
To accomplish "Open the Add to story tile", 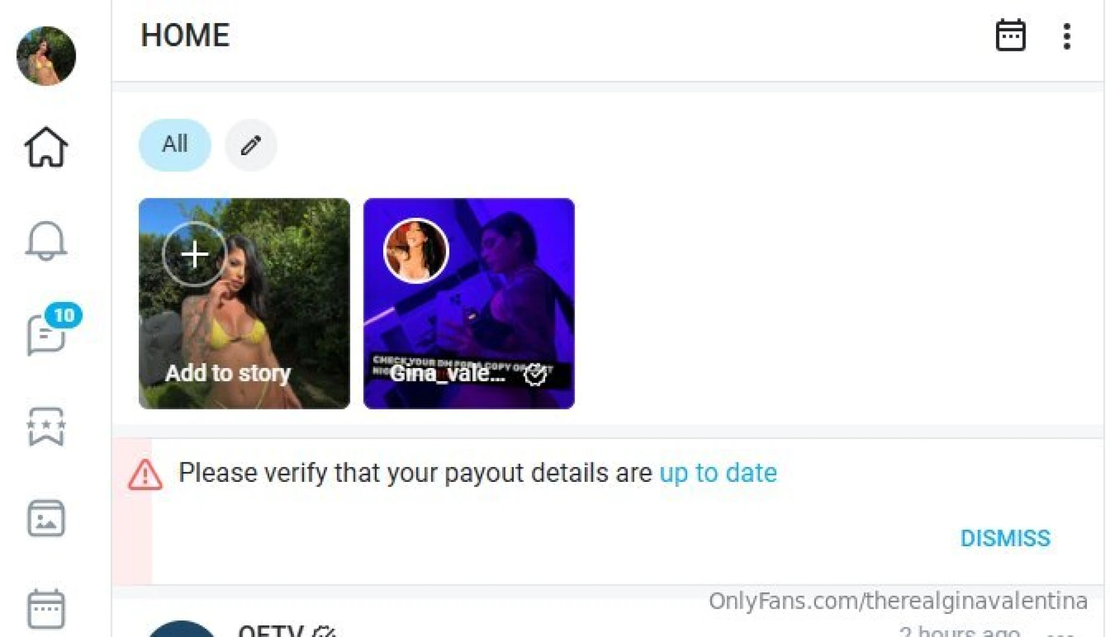I will coord(244,304).
